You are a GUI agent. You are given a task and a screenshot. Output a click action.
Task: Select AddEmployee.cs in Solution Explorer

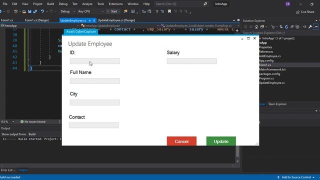click(270, 56)
